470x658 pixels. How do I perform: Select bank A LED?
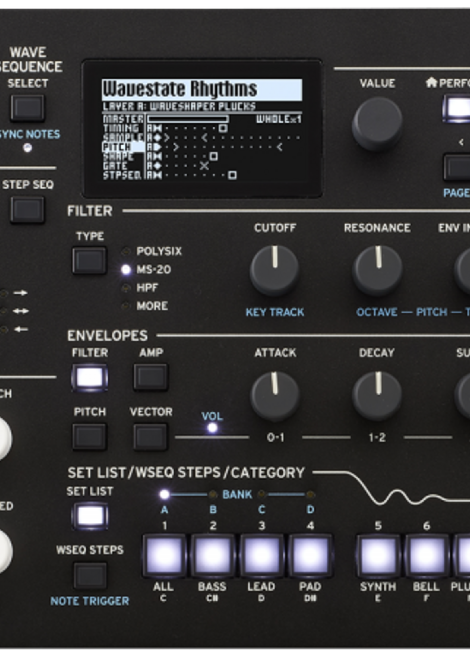[x=164, y=494]
